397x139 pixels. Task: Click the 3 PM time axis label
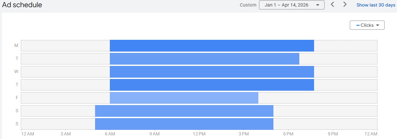pos(244,134)
